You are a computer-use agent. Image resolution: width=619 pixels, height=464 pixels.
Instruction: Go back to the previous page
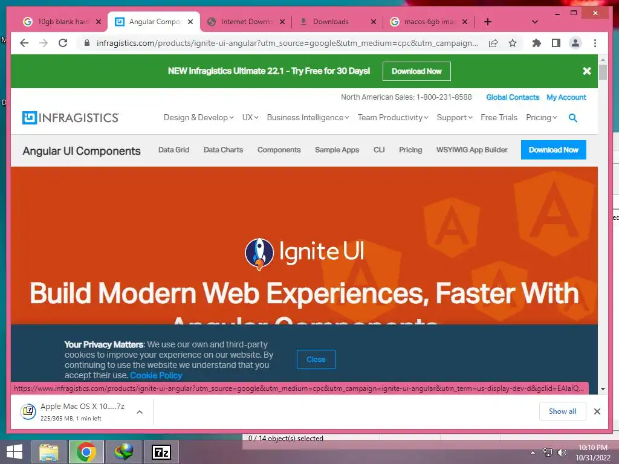[x=24, y=43]
